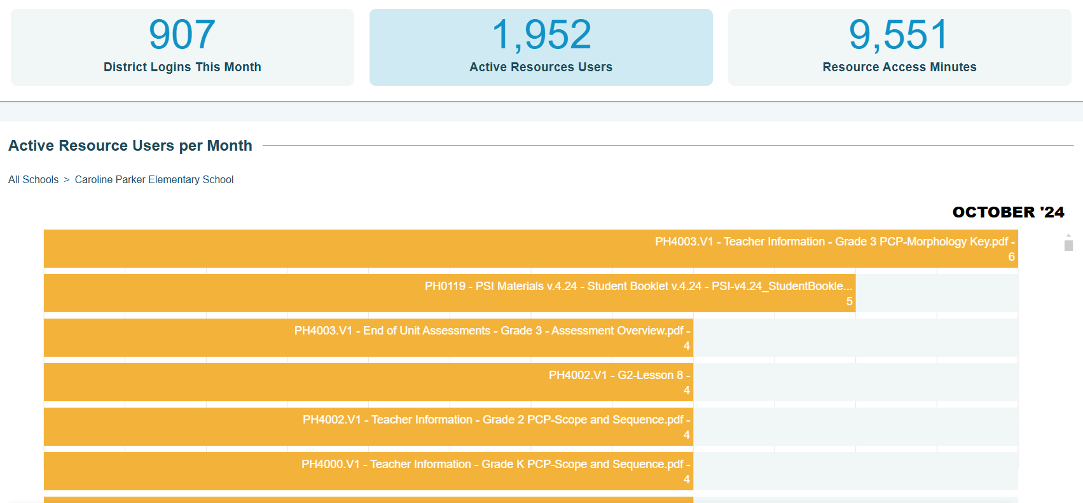This screenshot has width=1083, height=503.
Task: Select the Active Resources Users card
Action: pyautogui.click(x=541, y=47)
